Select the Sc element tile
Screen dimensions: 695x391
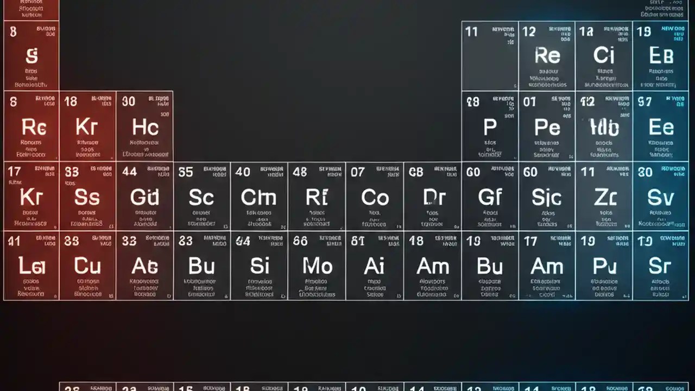click(202, 197)
